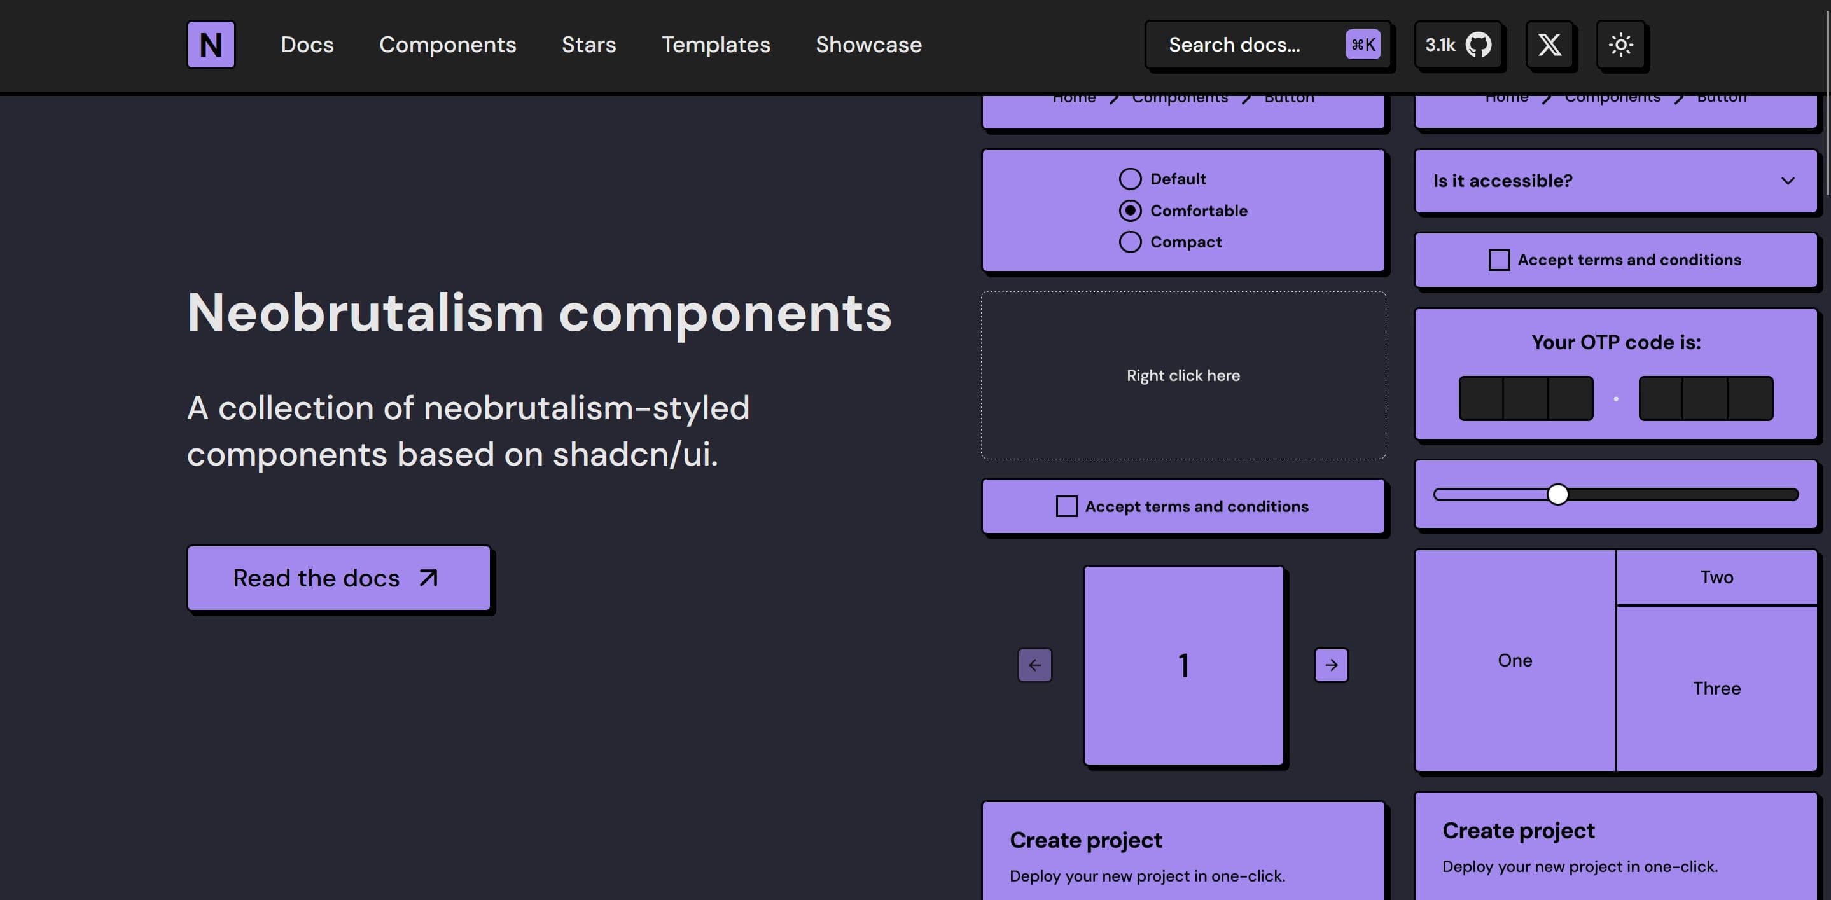The image size is (1831, 900).
Task: Open the Components nav item
Action: (x=448, y=45)
